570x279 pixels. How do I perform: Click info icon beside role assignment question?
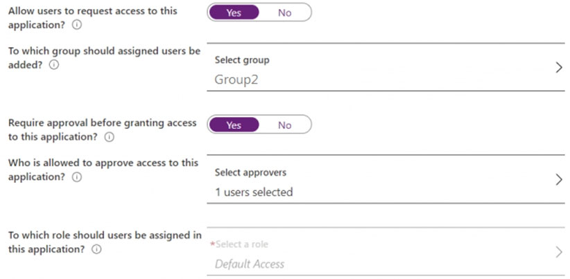click(x=97, y=249)
